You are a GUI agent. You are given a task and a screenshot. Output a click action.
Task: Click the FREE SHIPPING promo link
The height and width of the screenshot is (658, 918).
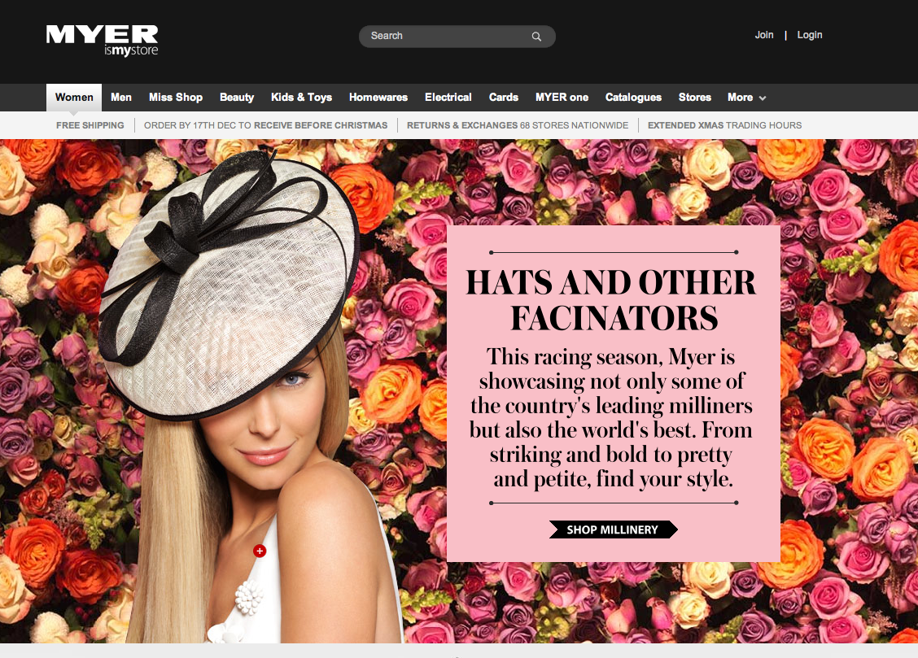pyautogui.click(x=90, y=125)
